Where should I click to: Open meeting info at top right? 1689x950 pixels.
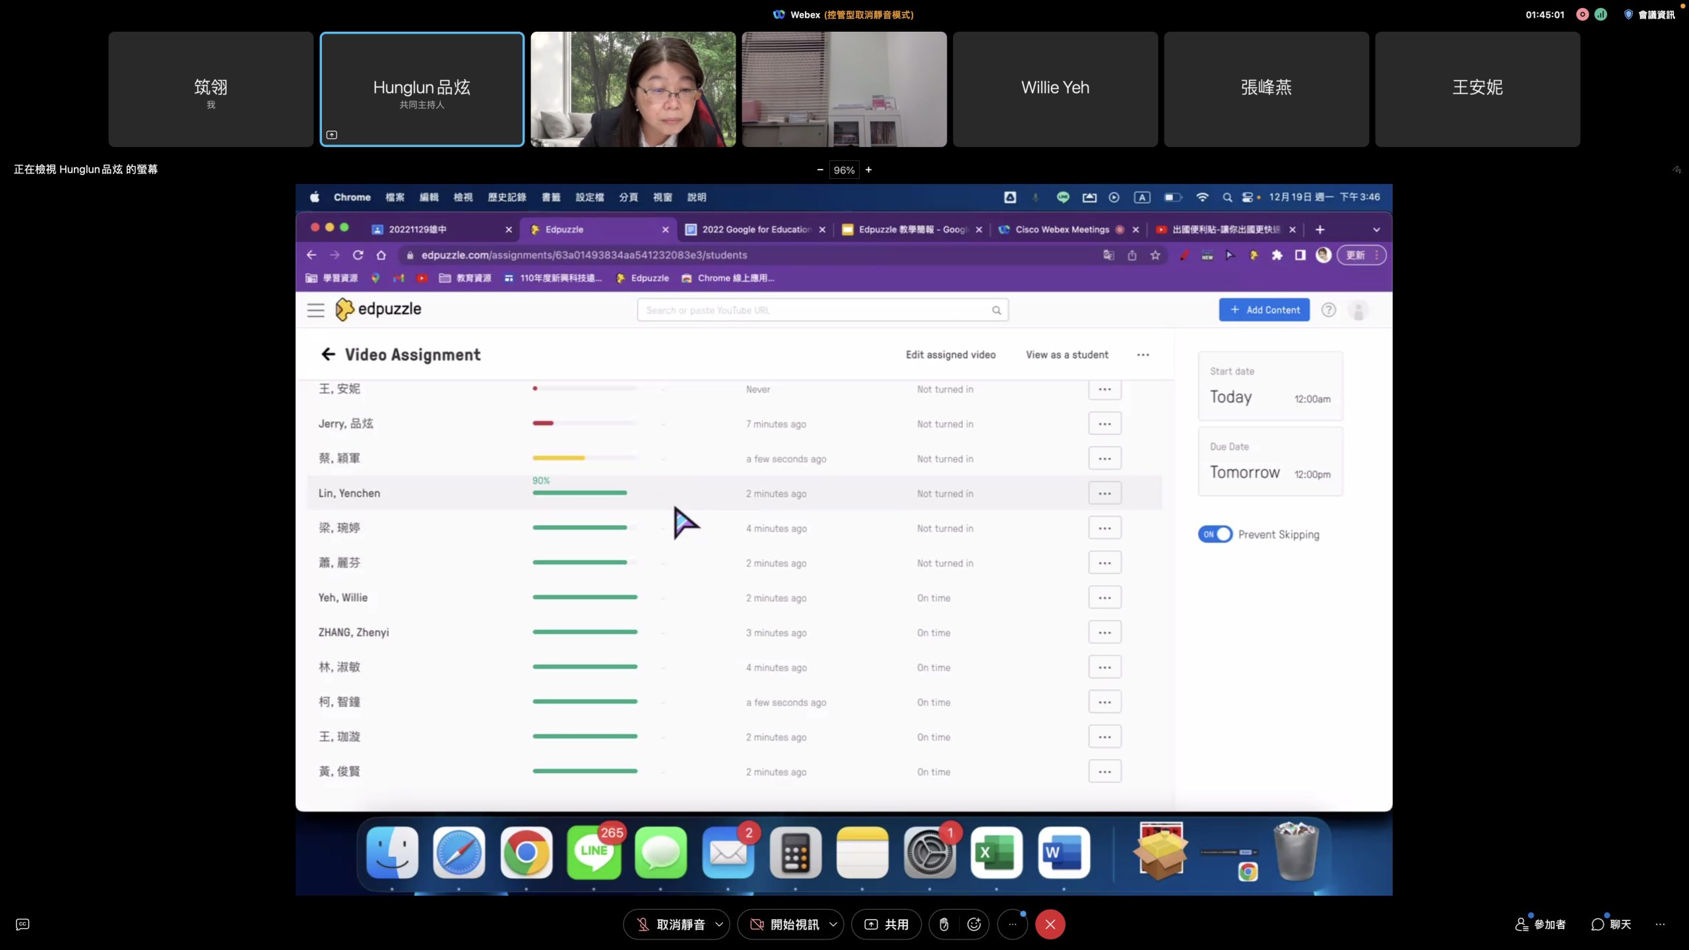(1649, 15)
